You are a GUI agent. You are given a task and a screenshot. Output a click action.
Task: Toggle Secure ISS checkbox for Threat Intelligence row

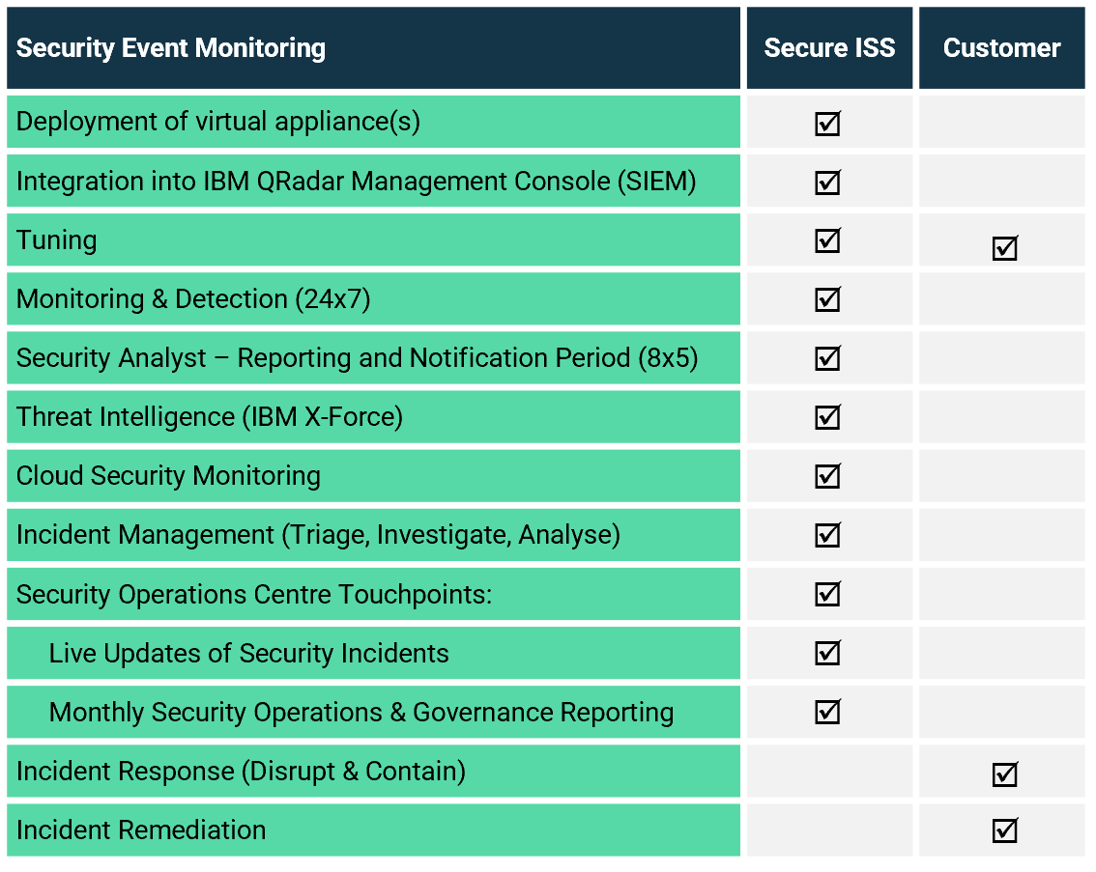pos(827,418)
